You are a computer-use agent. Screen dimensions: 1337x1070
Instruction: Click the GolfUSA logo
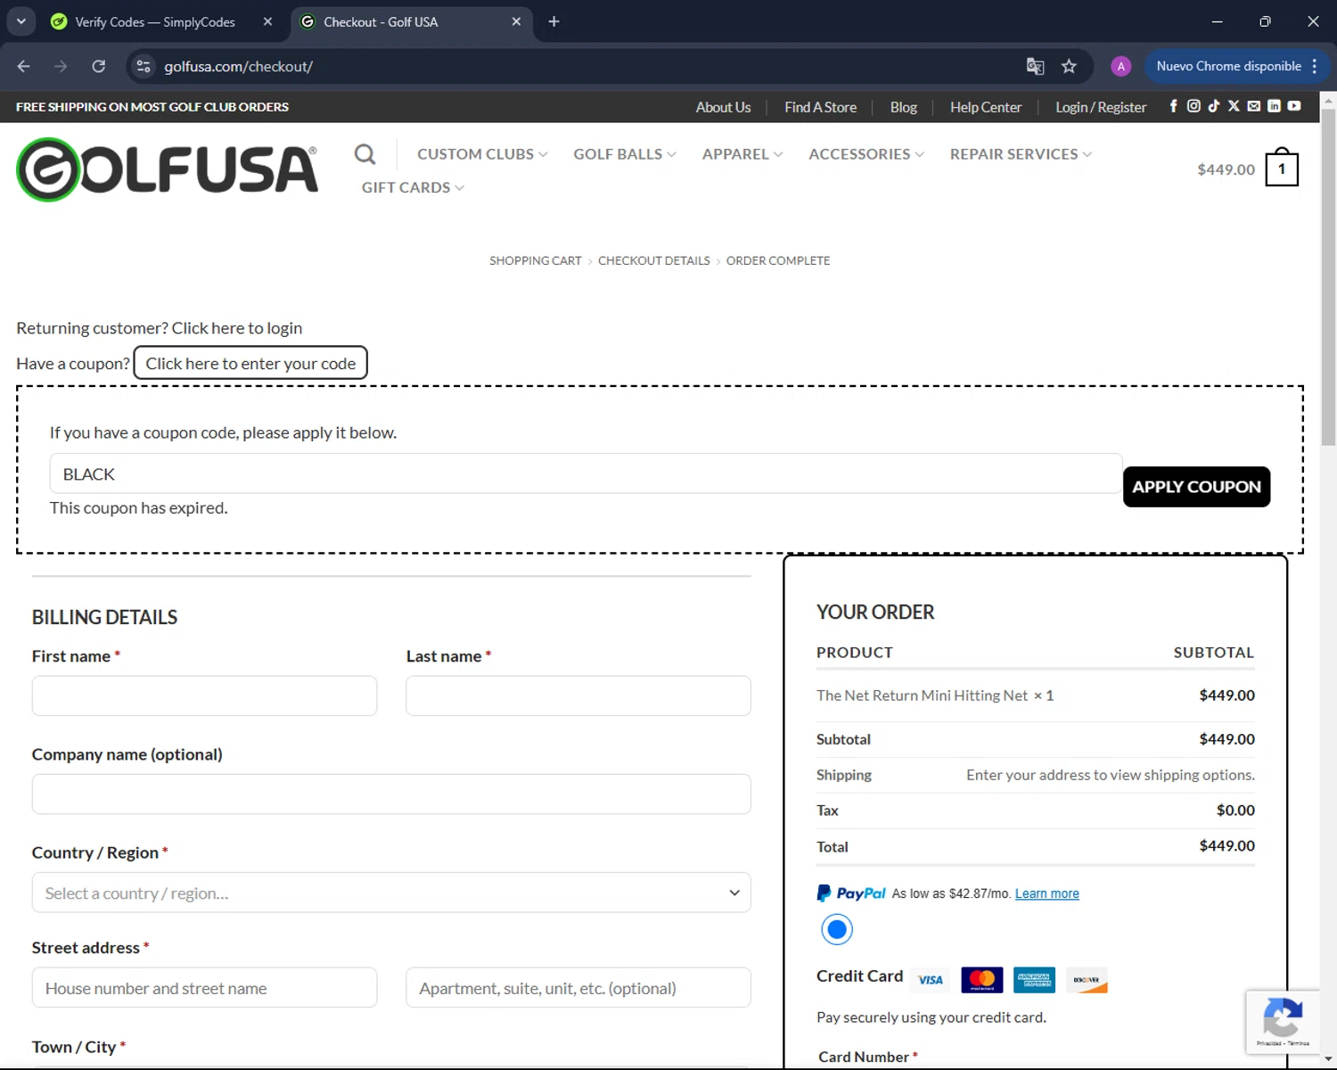[x=168, y=169]
